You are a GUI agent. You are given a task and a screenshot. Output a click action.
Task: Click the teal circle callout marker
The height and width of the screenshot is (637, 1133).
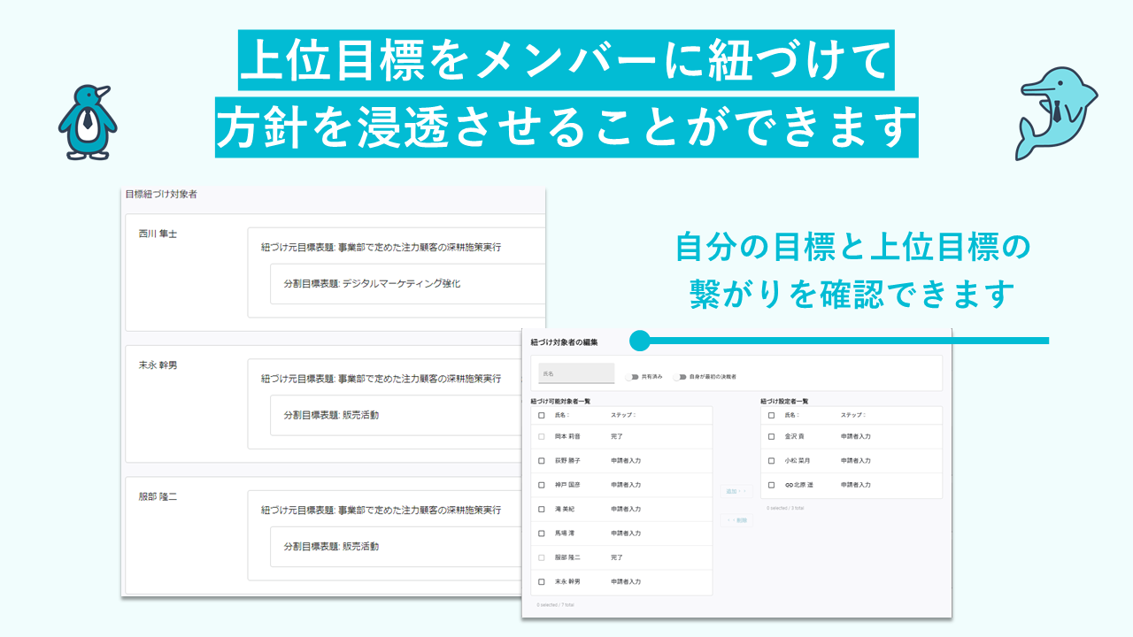pyautogui.click(x=640, y=341)
